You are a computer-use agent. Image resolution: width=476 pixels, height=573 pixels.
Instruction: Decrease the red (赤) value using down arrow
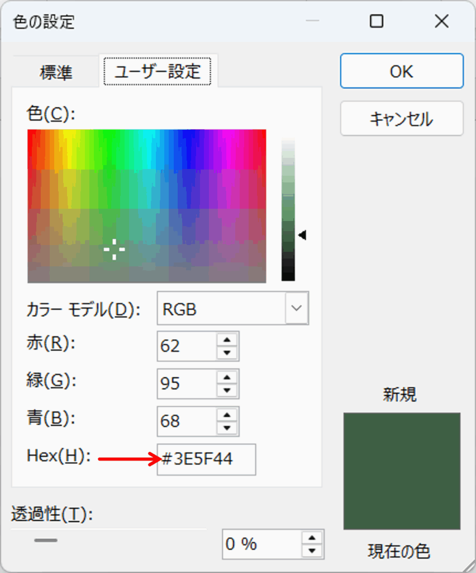226,353
